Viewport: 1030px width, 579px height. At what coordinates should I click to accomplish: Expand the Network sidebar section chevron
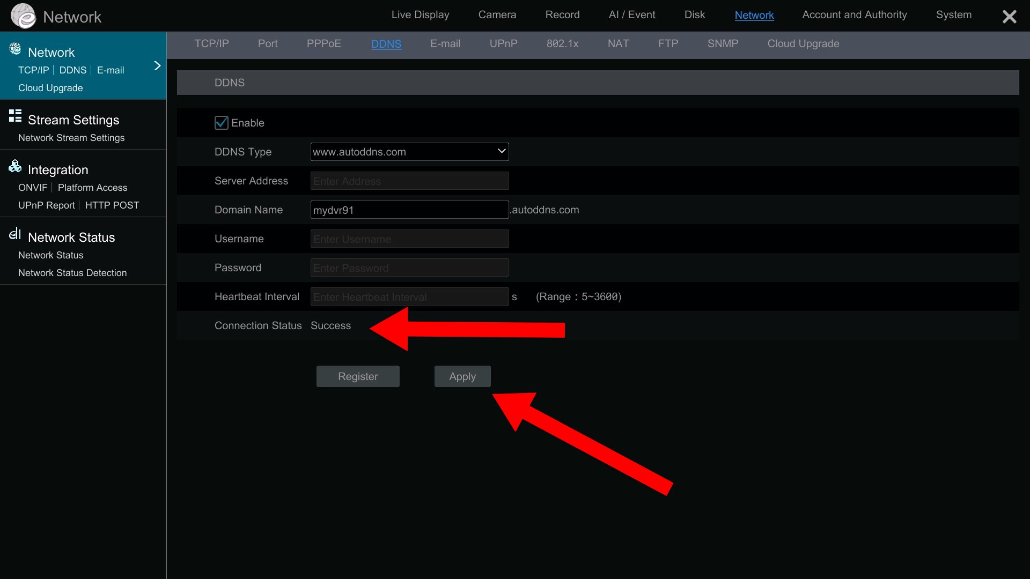tap(157, 66)
